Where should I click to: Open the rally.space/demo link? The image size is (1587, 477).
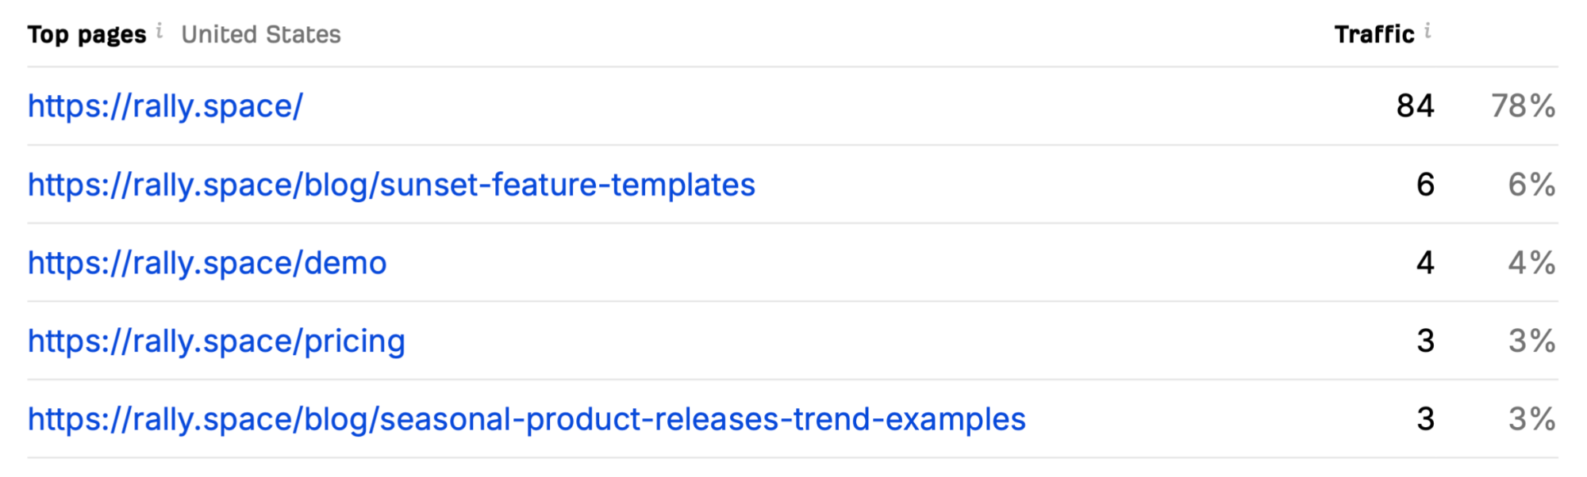(x=207, y=262)
